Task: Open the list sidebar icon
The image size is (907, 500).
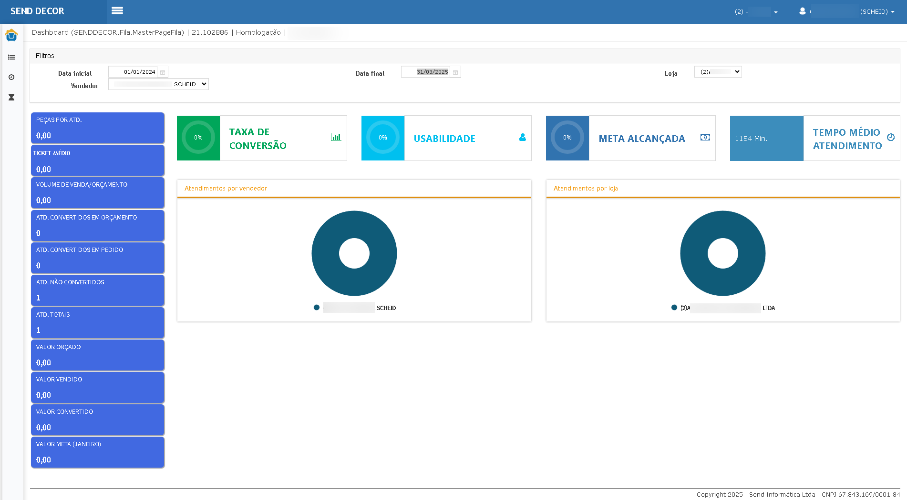Action: (x=11, y=57)
